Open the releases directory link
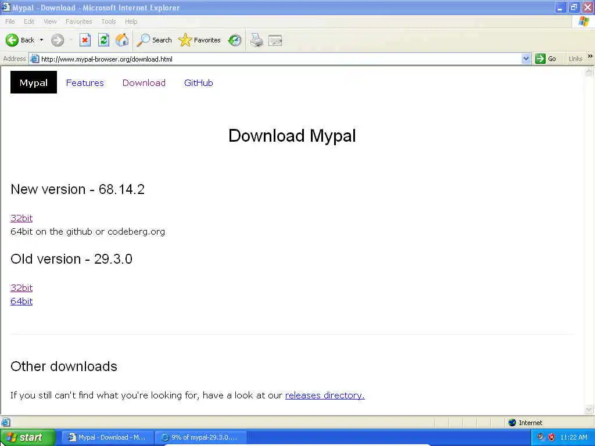The image size is (595, 446). (325, 395)
